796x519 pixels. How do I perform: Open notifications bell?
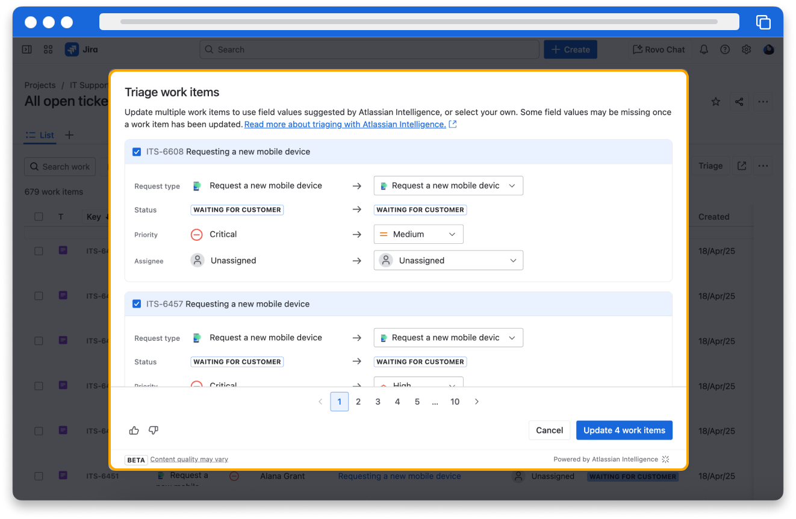pos(703,49)
